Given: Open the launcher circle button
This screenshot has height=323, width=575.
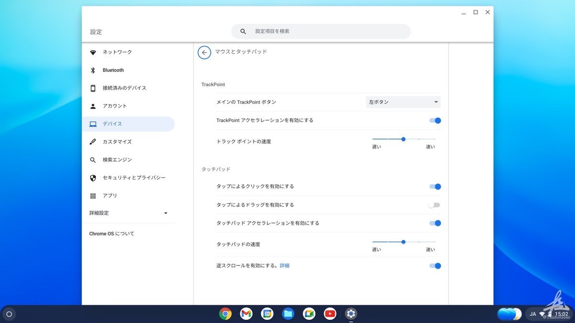Looking at the screenshot, I should click(x=9, y=314).
